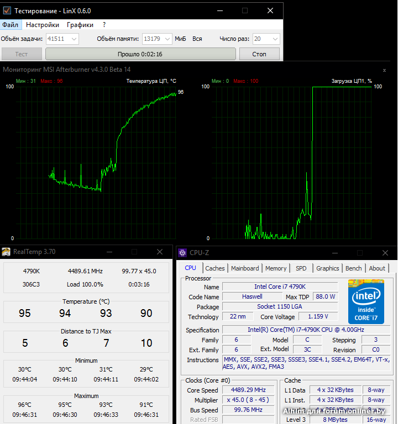Minimize the LinX window
This screenshot has height=424, width=398.
pos(220,11)
